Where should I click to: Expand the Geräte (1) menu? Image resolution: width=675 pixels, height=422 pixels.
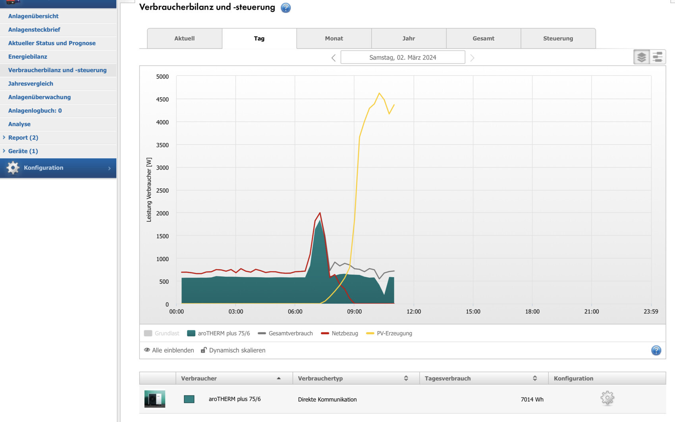pos(23,151)
